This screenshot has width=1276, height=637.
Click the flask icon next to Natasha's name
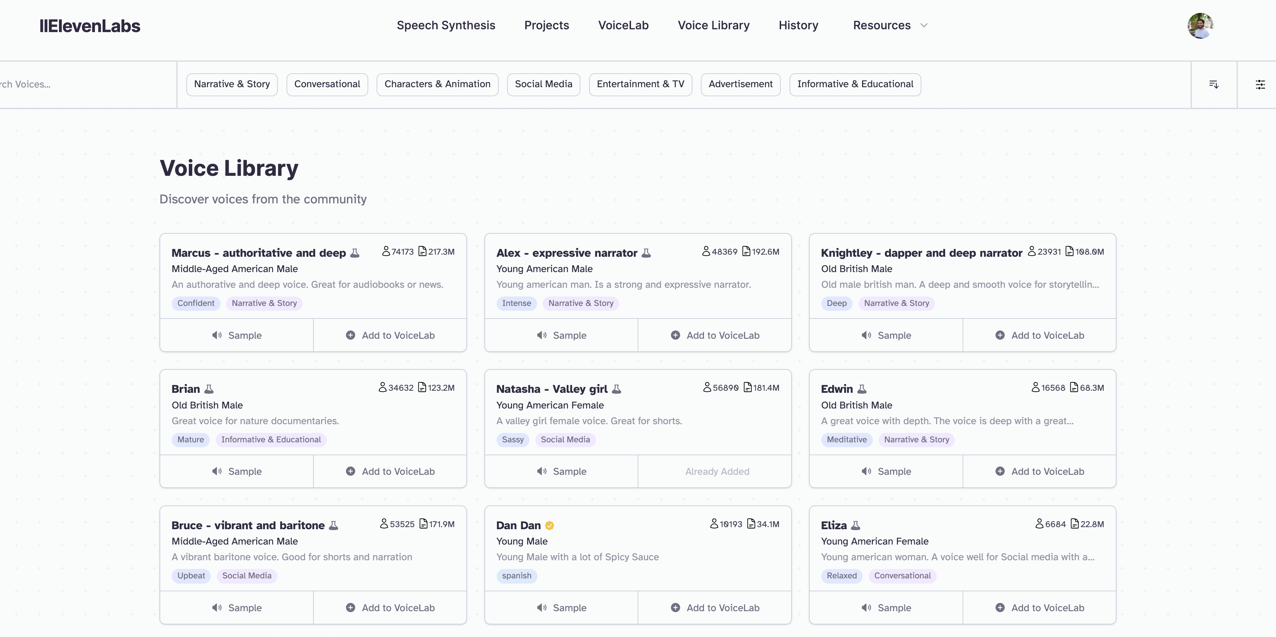click(616, 389)
